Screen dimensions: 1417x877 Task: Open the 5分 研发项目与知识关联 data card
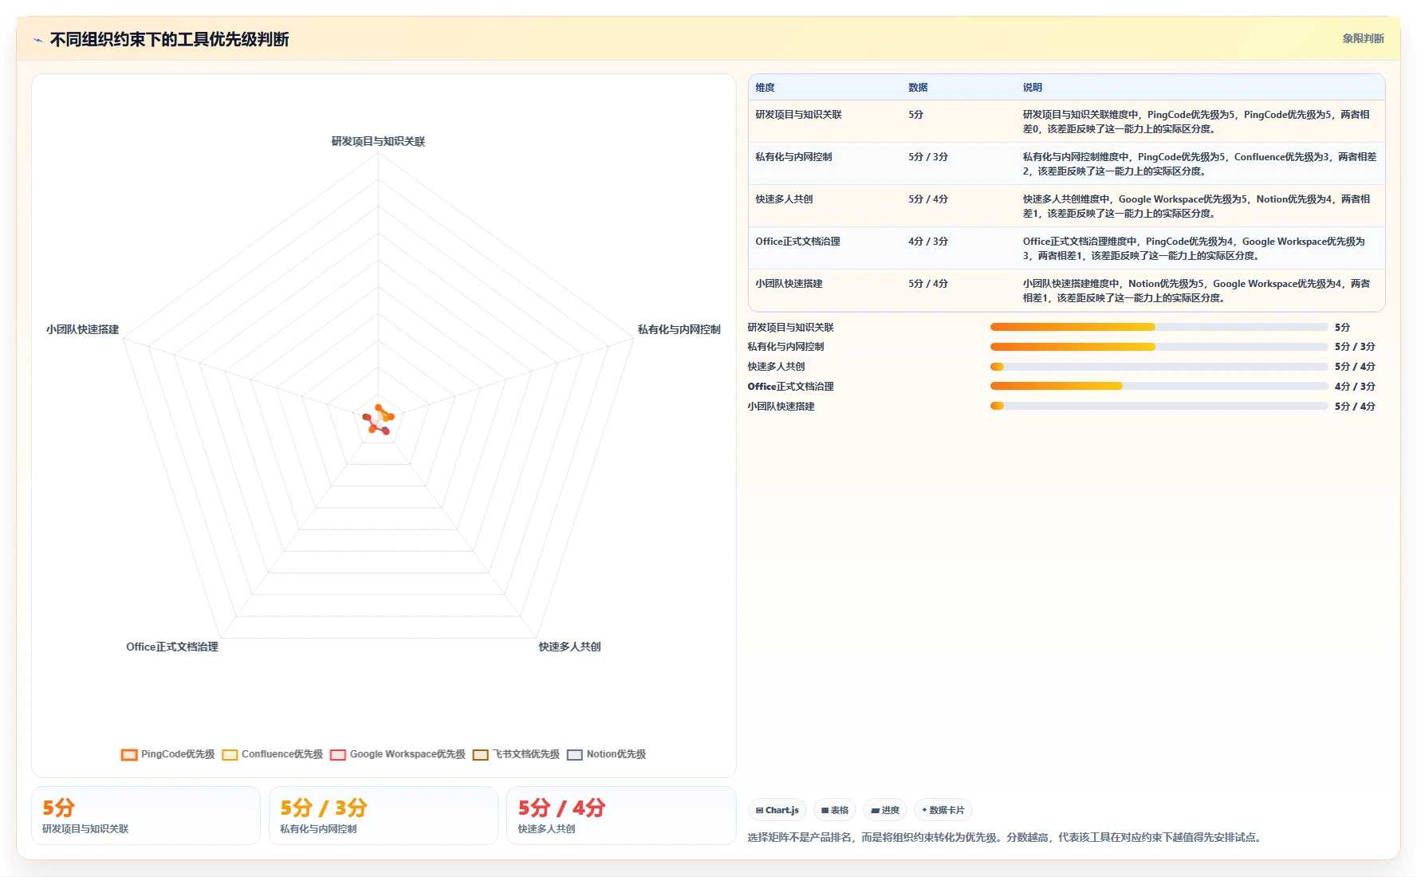click(x=146, y=816)
